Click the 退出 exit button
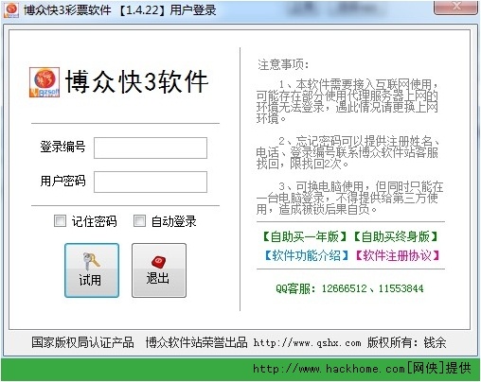This screenshot has height=382, width=481. [159, 270]
